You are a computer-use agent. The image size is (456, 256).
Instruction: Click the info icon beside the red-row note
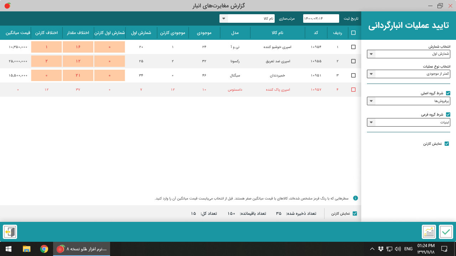(355, 198)
